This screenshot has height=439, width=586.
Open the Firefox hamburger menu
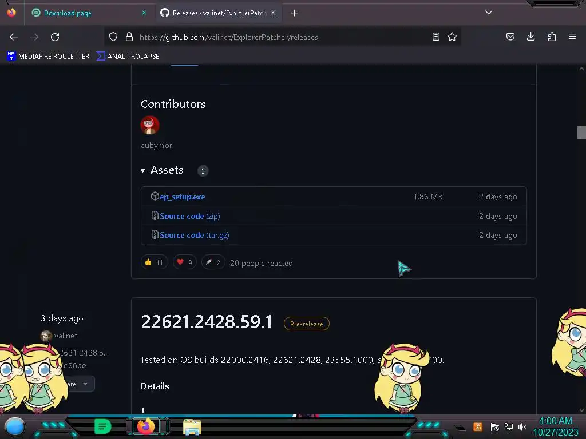(572, 37)
